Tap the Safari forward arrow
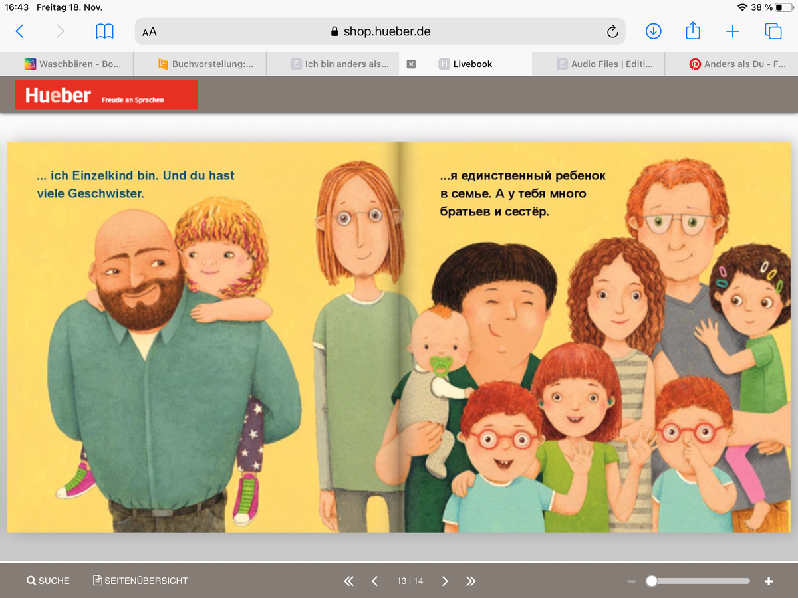 [61, 31]
